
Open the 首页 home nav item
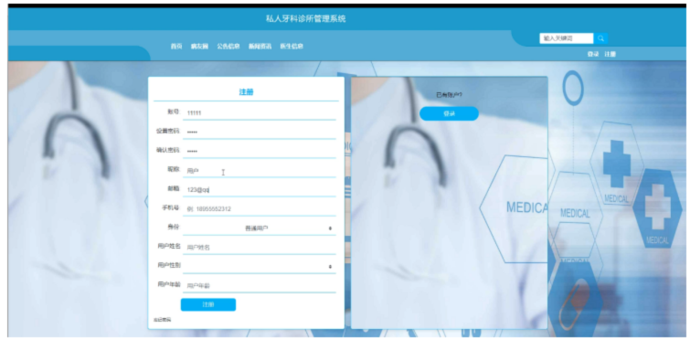pyautogui.click(x=176, y=47)
